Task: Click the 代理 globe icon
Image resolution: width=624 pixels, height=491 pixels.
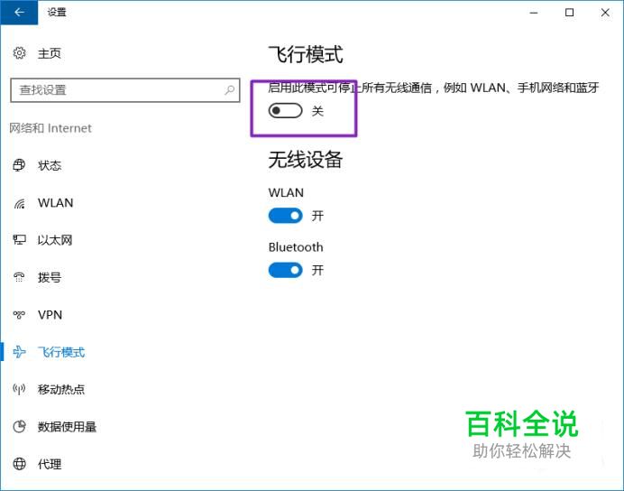Action: [x=19, y=464]
